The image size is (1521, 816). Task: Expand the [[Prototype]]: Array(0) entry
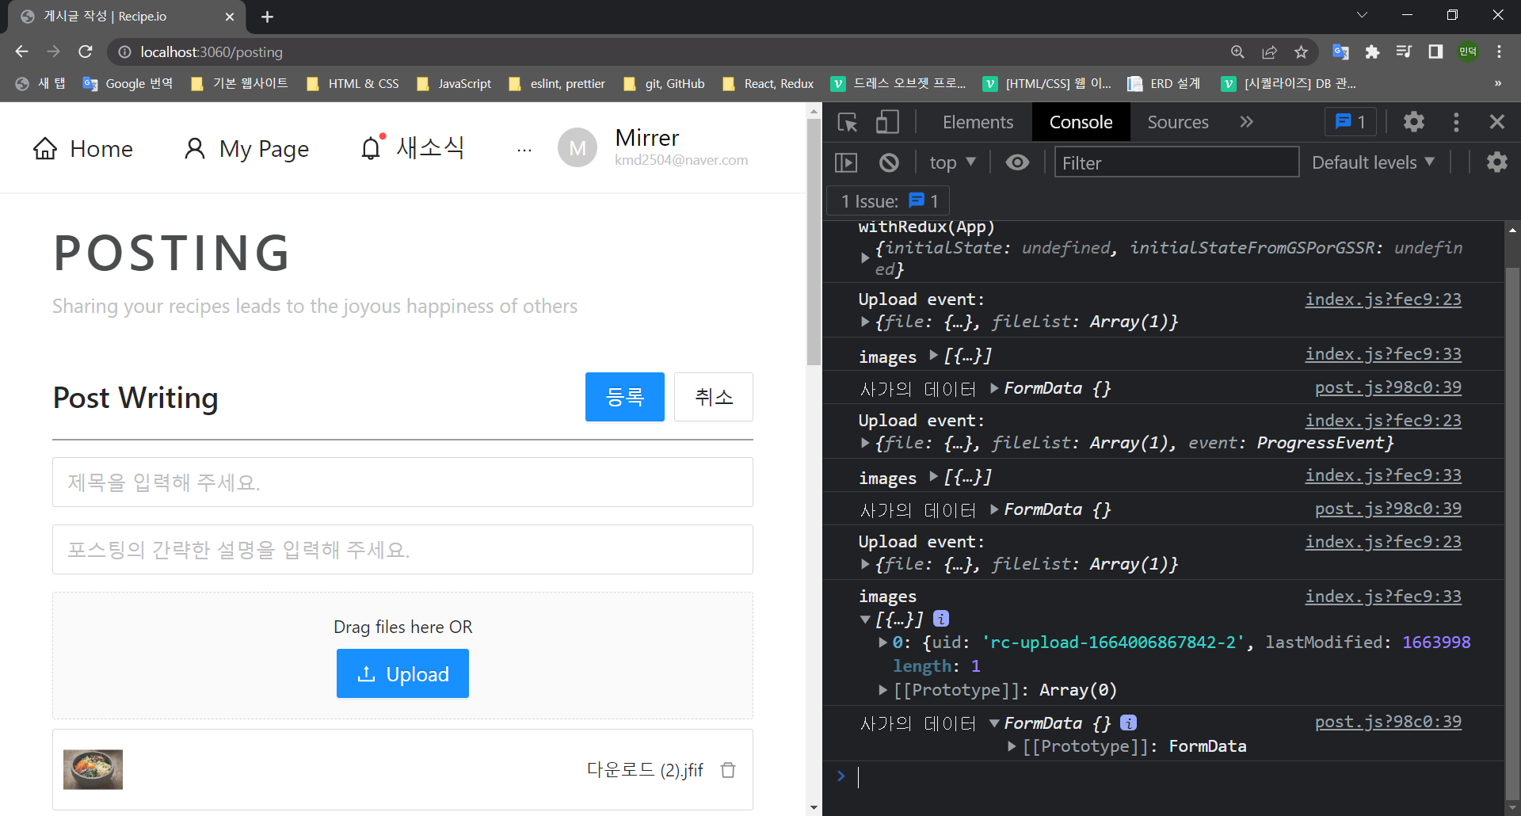pyautogui.click(x=882, y=690)
